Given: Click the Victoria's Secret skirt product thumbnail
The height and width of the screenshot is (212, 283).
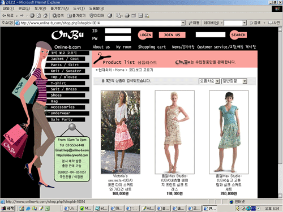Looking at the screenshot, I should pyautogui.click(x=121, y=132).
